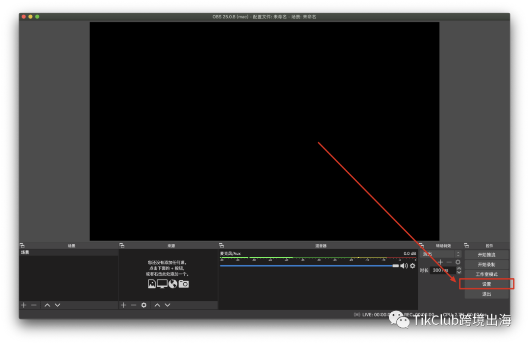Viewport: 529px width, 344px height.
Task: Click the 开始录制 button
Action: point(486,265)
